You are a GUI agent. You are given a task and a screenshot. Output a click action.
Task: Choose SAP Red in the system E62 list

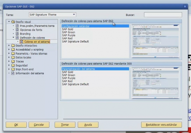click(67, 38)
